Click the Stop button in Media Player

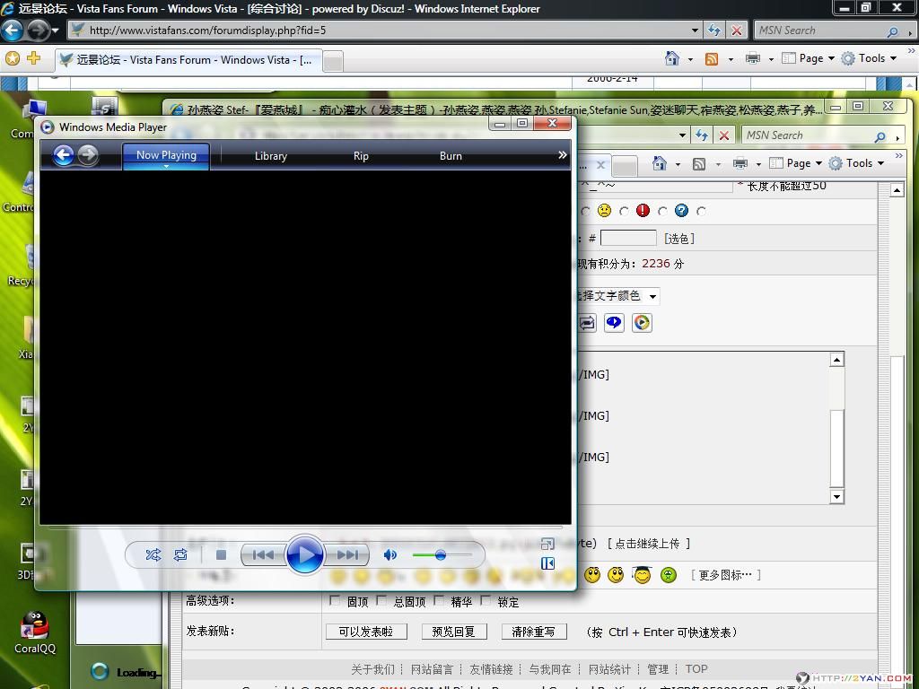[221, 555]
